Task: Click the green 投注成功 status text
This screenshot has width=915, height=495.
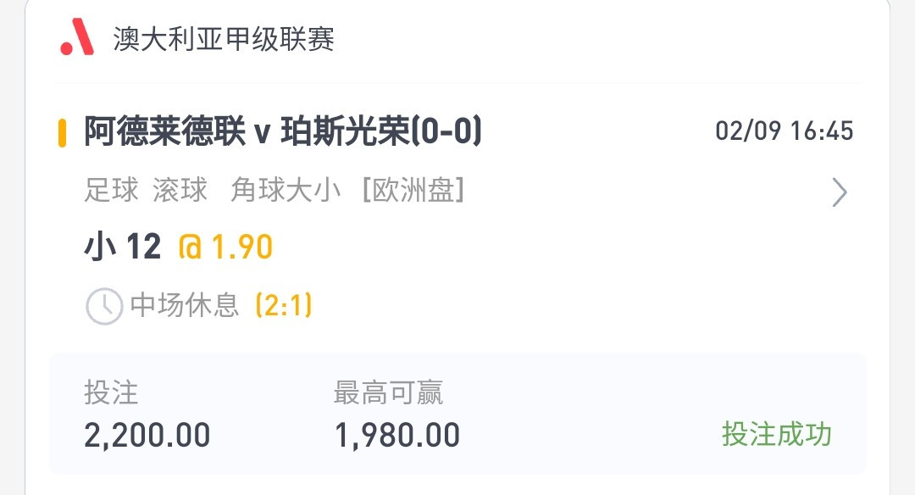Action: (777, 434)
